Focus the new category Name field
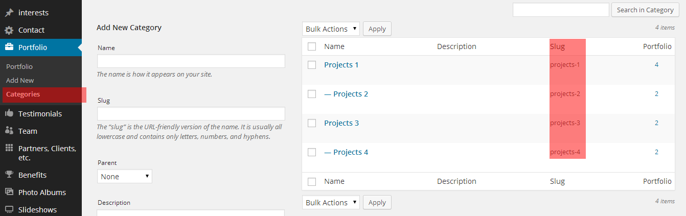 [x=191, y=61]
